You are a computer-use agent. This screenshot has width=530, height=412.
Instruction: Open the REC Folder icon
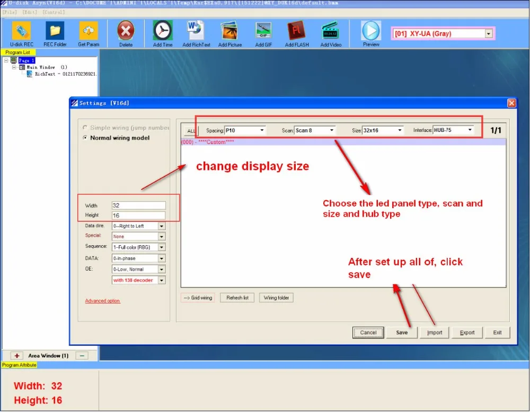coord(55,30)
